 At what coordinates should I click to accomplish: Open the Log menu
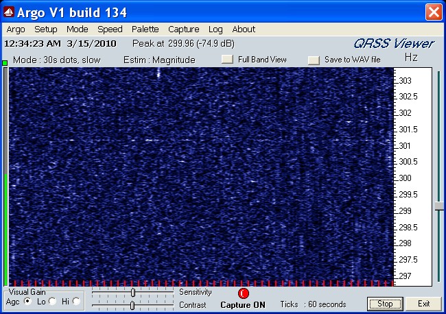click(x=215, y=29)
